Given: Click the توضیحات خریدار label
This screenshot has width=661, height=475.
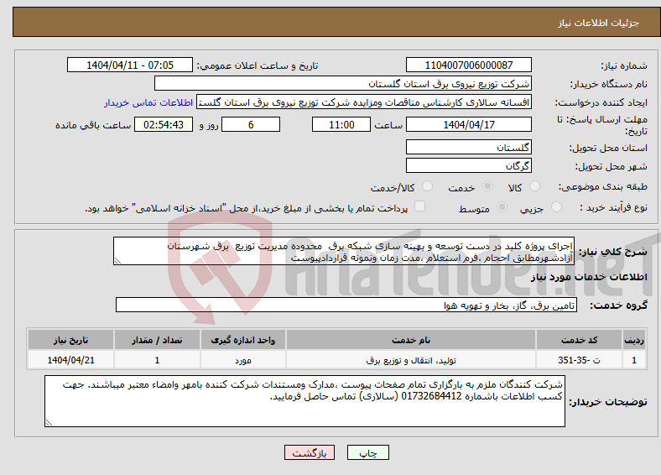Looking at the screenshot, I should click(x=608, y=402).
